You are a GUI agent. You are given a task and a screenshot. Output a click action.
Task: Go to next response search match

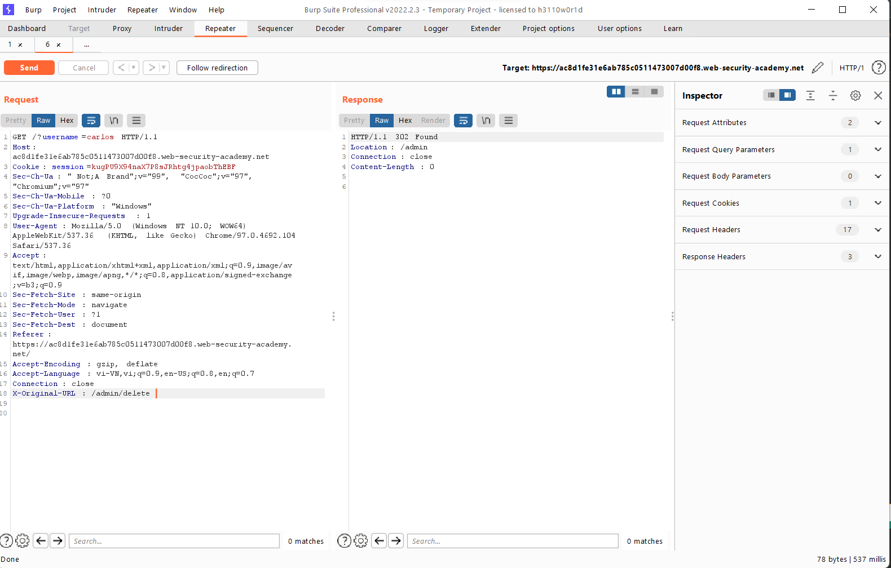click(396, 541)
